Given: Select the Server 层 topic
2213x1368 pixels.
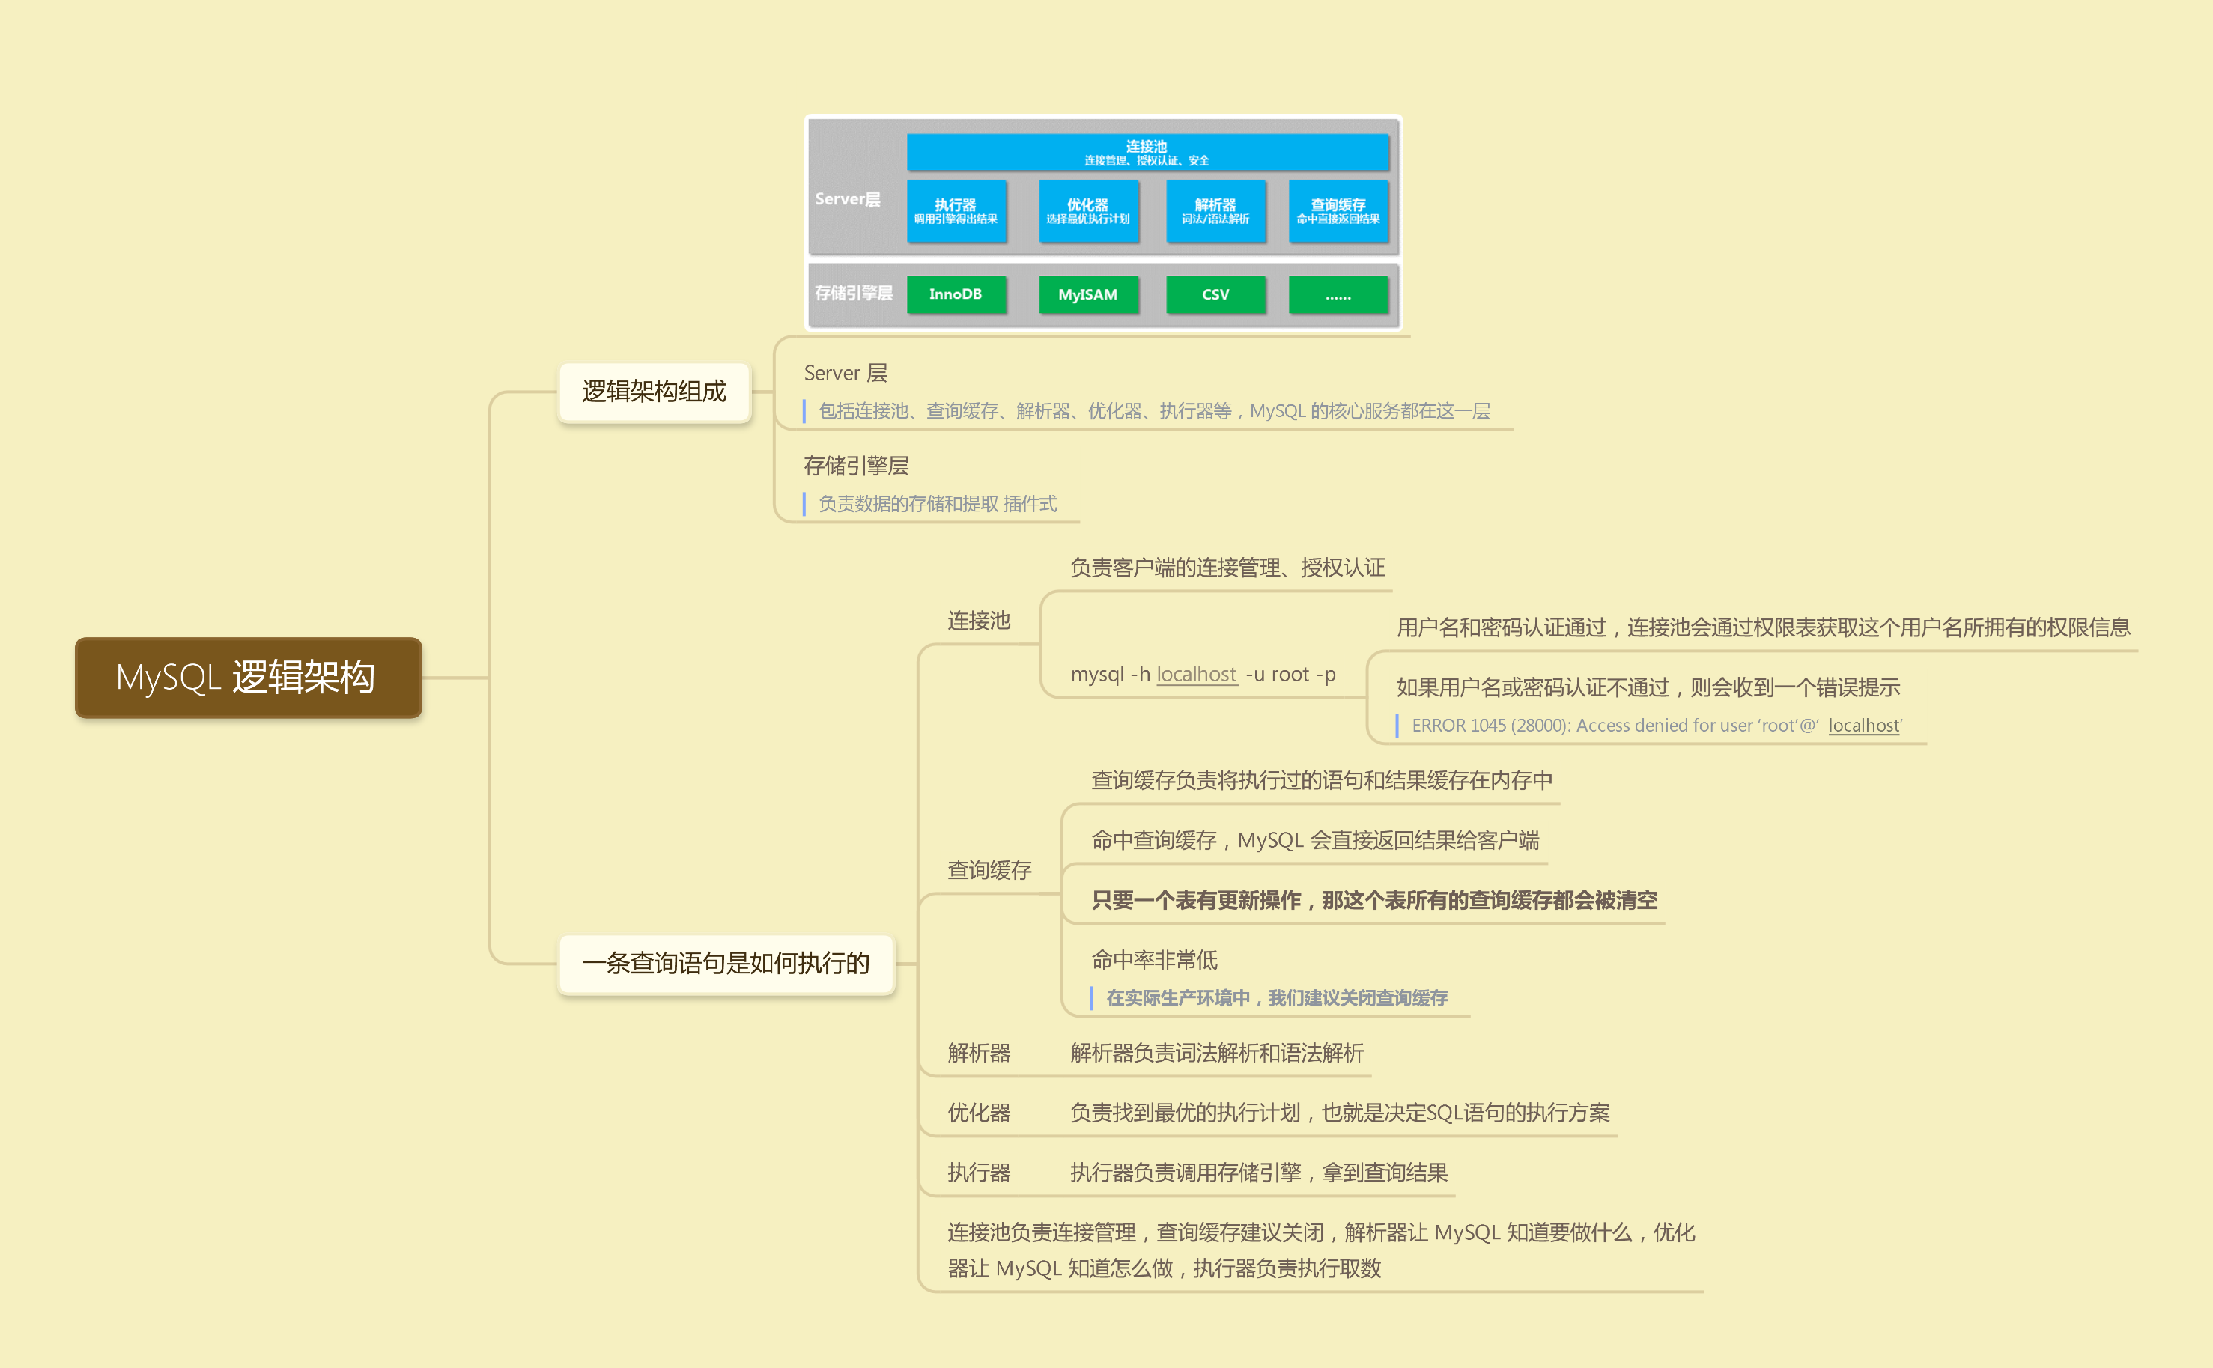Looking at the screenshot, I should (845, 373).
